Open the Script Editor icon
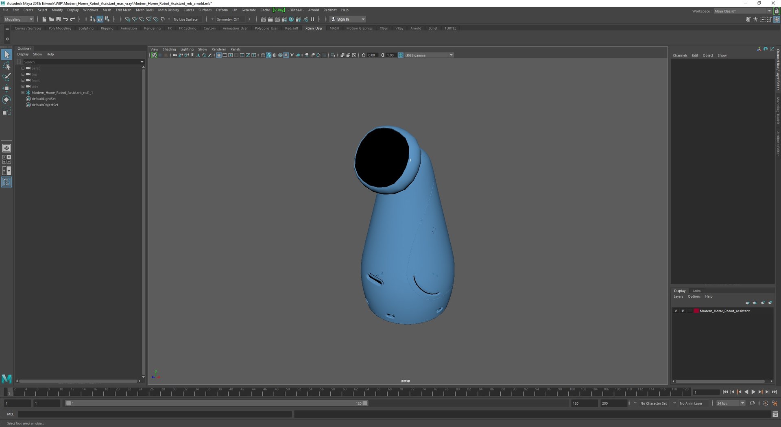The height and width of the screenshot is (427, 781). pos(775,414)
